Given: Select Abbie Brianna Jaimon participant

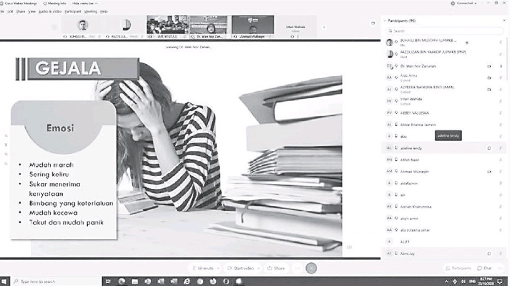Looking at the screenshot, I should pyautogui.click(x=444, y=125).
